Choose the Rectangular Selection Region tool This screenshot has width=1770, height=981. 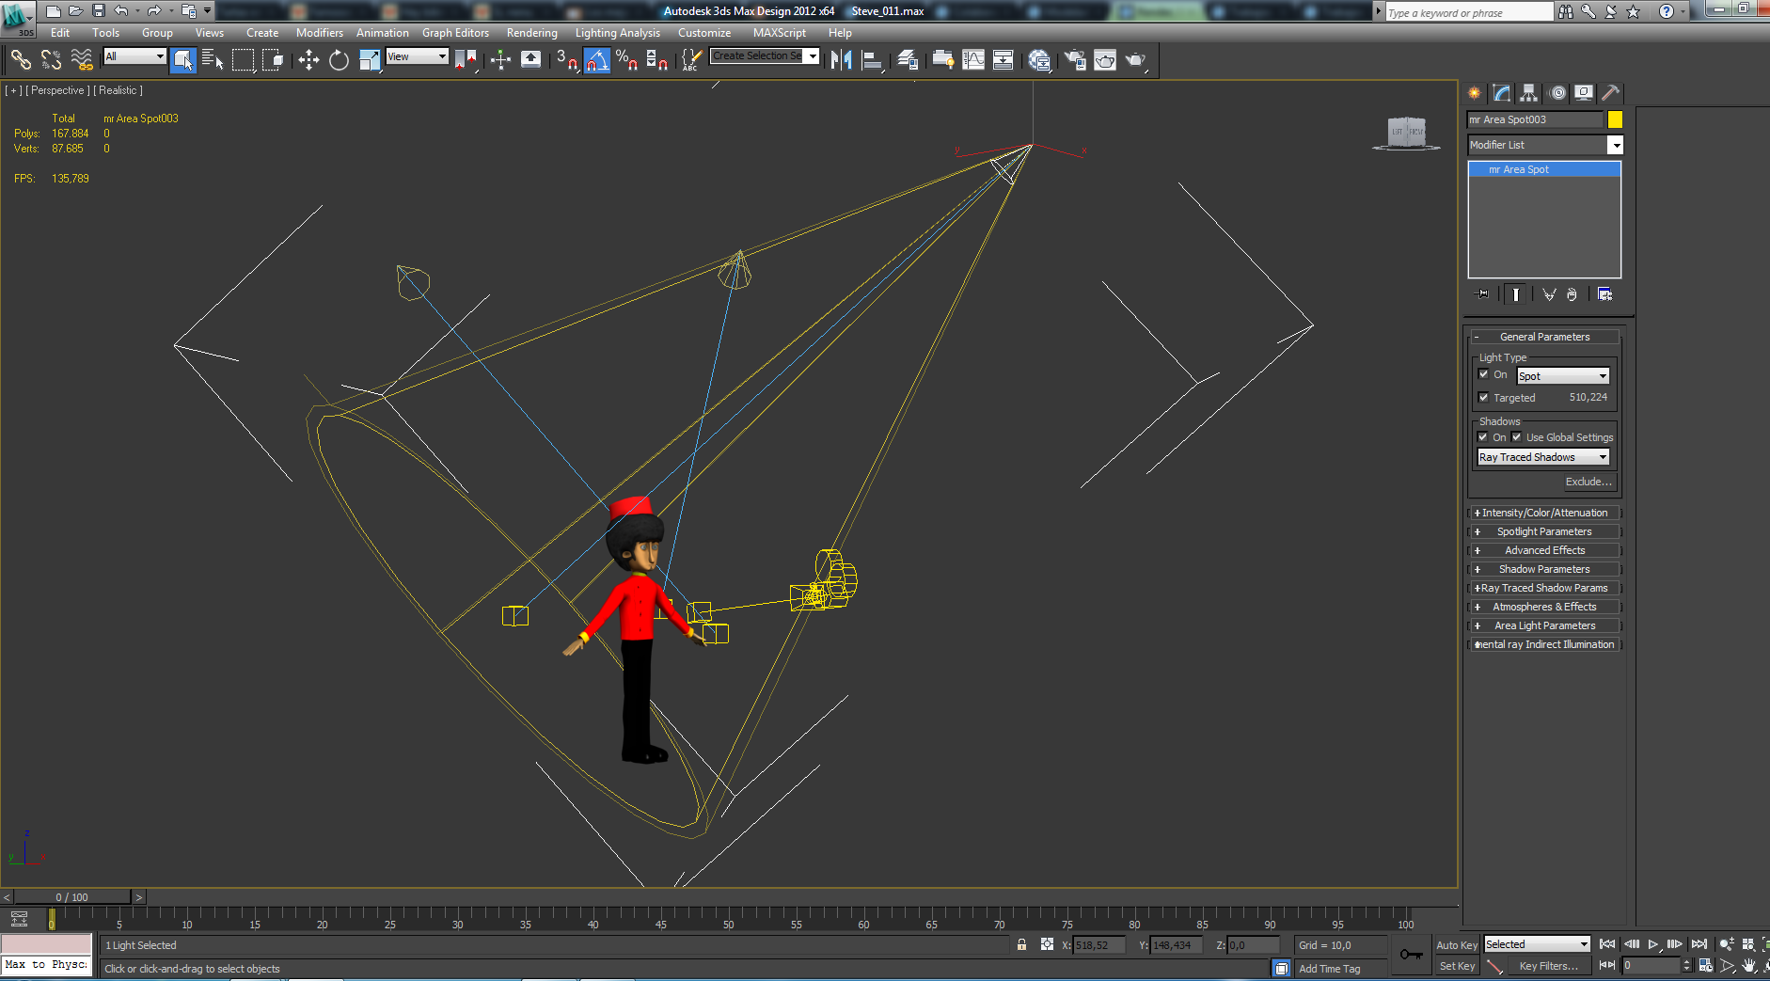pyautogui.click(x=244, y=60)
